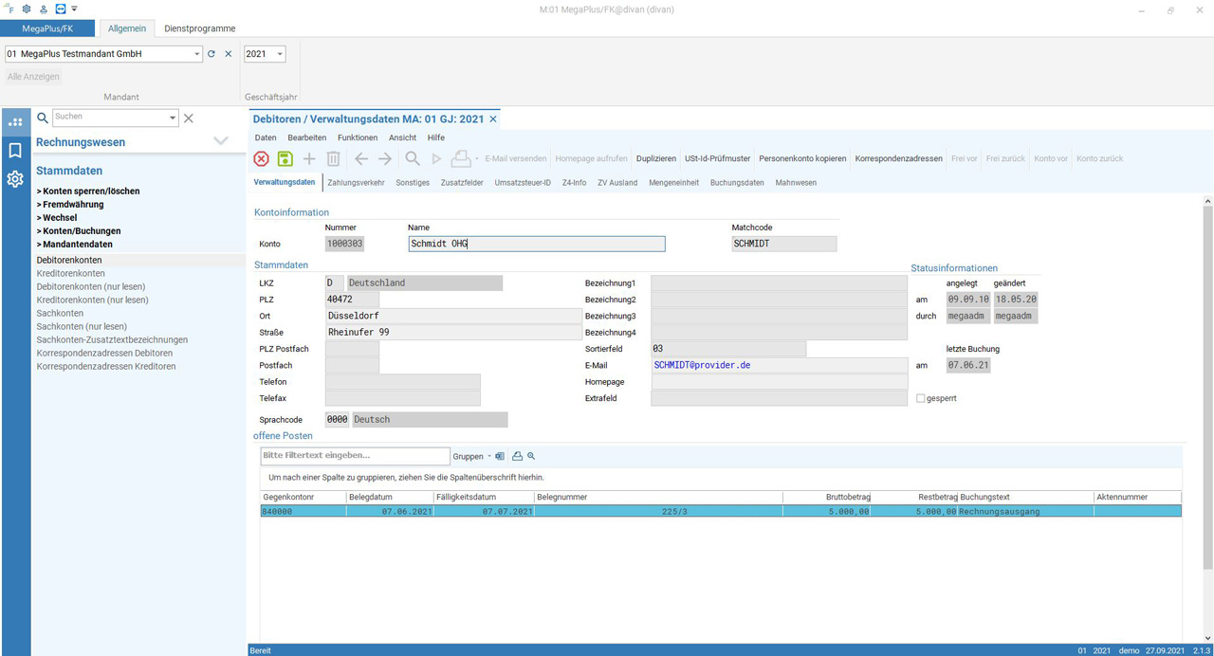Open the Gruppen dropdown

click(x=471, y=456)
